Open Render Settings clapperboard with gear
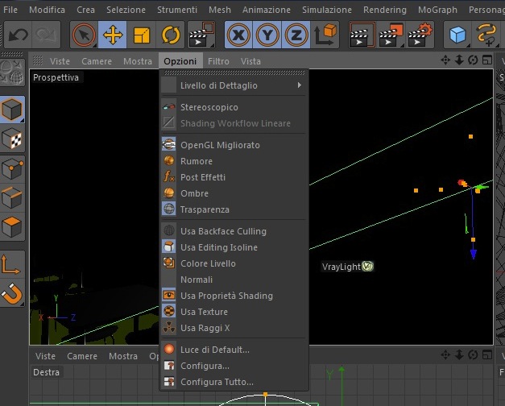505x406 pixels. coord(420,35)
